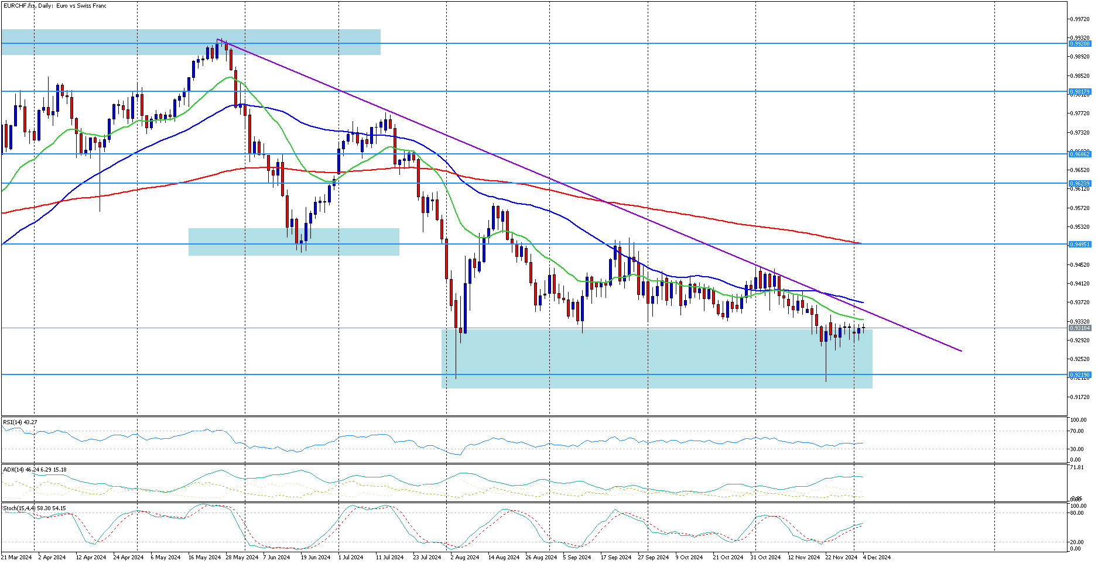
Task: Select the ADX(14) indicator label
Action: [34, 469]
